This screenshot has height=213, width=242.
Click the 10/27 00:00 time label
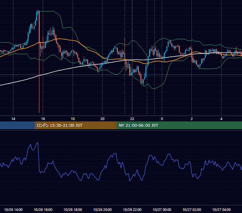click(162, 209)
